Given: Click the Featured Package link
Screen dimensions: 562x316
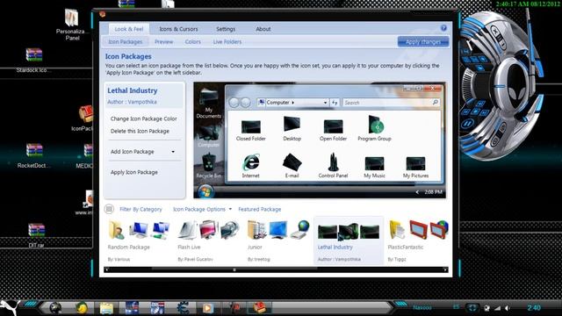Looking at the screenshot, I should (260, 209).
